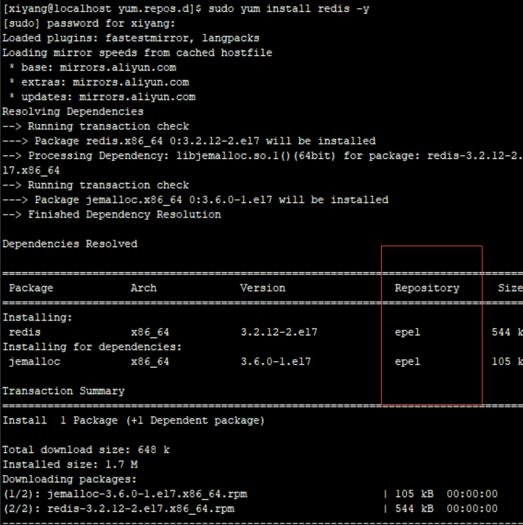This screenshot has width=523, height=525.
Task: Click redis version '3.2.12-2.el7' in table
Action: click(279, 332)
